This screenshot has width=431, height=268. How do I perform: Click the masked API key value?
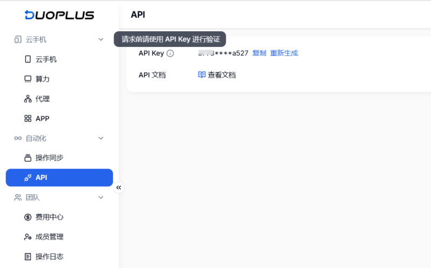point(223,53)
